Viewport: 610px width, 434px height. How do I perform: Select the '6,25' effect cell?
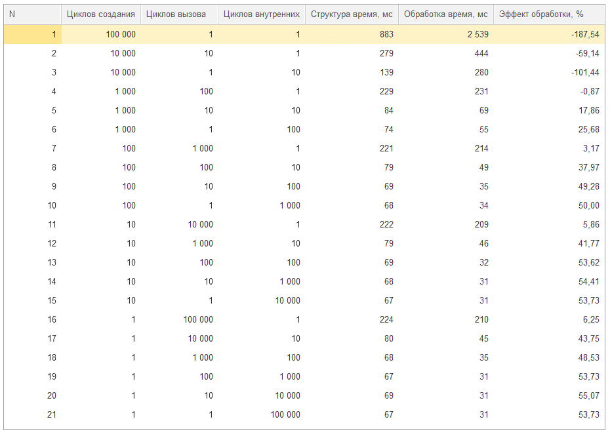point(549,320)
